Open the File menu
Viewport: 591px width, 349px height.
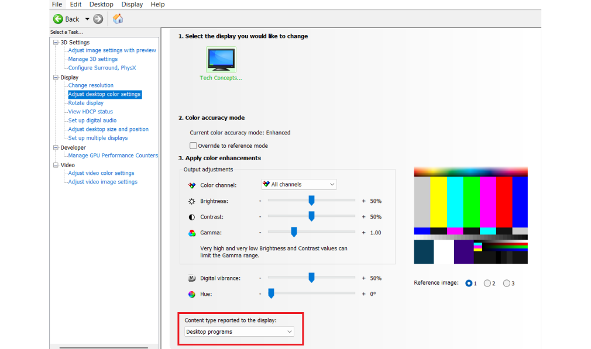tap(57, 4)
